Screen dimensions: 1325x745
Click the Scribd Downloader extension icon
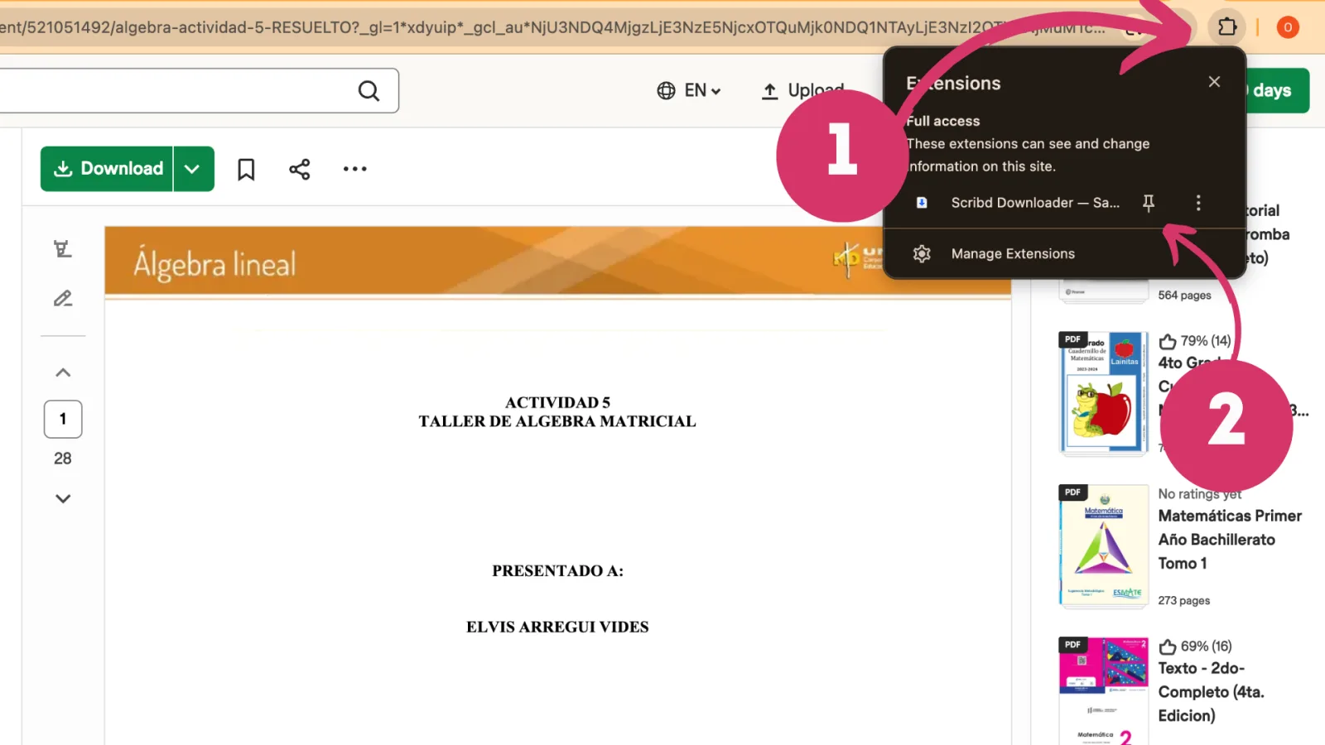pos(922,203)
